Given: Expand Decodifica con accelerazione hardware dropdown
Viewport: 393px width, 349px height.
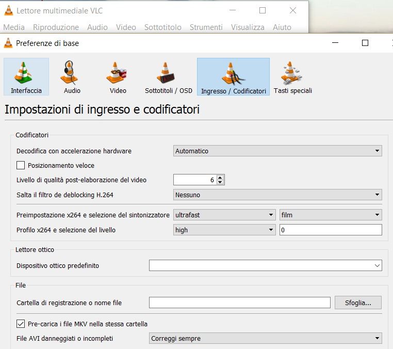Looking at the screenshot, I should coord(277,151).
